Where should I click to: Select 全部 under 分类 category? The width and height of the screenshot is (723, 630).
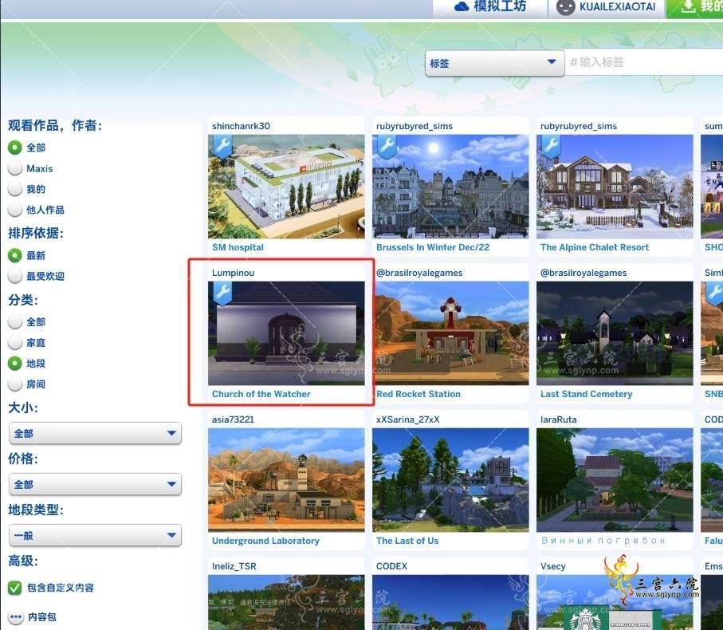click(x=15, y=321)
